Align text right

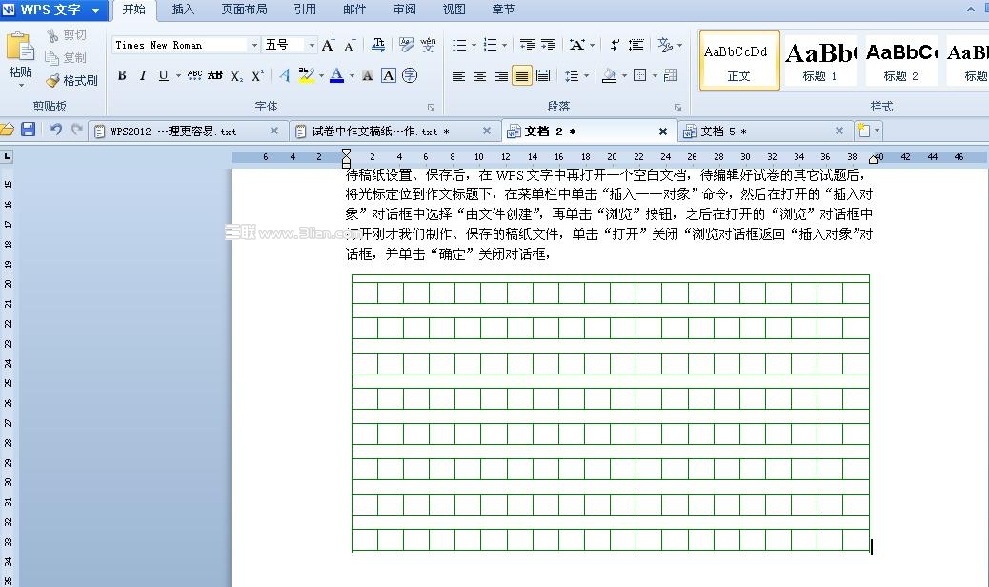pyautogui.click(x=501, y=75)
